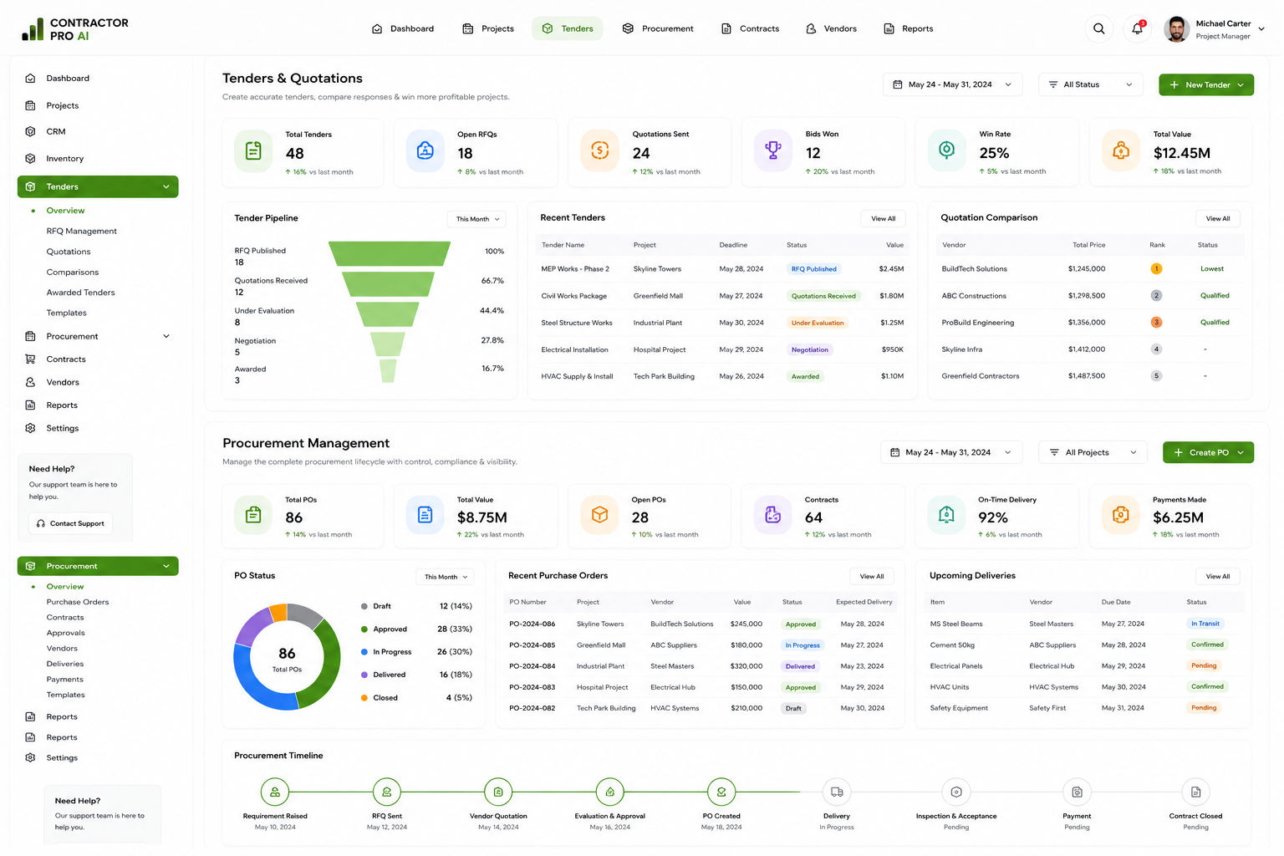1284x856 pixels.
Task: Open the PO-2024-086 purchase order row
Action: coord(701,624)
